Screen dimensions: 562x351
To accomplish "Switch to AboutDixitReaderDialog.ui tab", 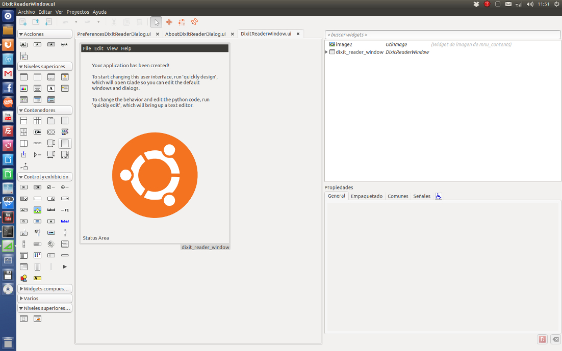I will [x=195, y=34].
